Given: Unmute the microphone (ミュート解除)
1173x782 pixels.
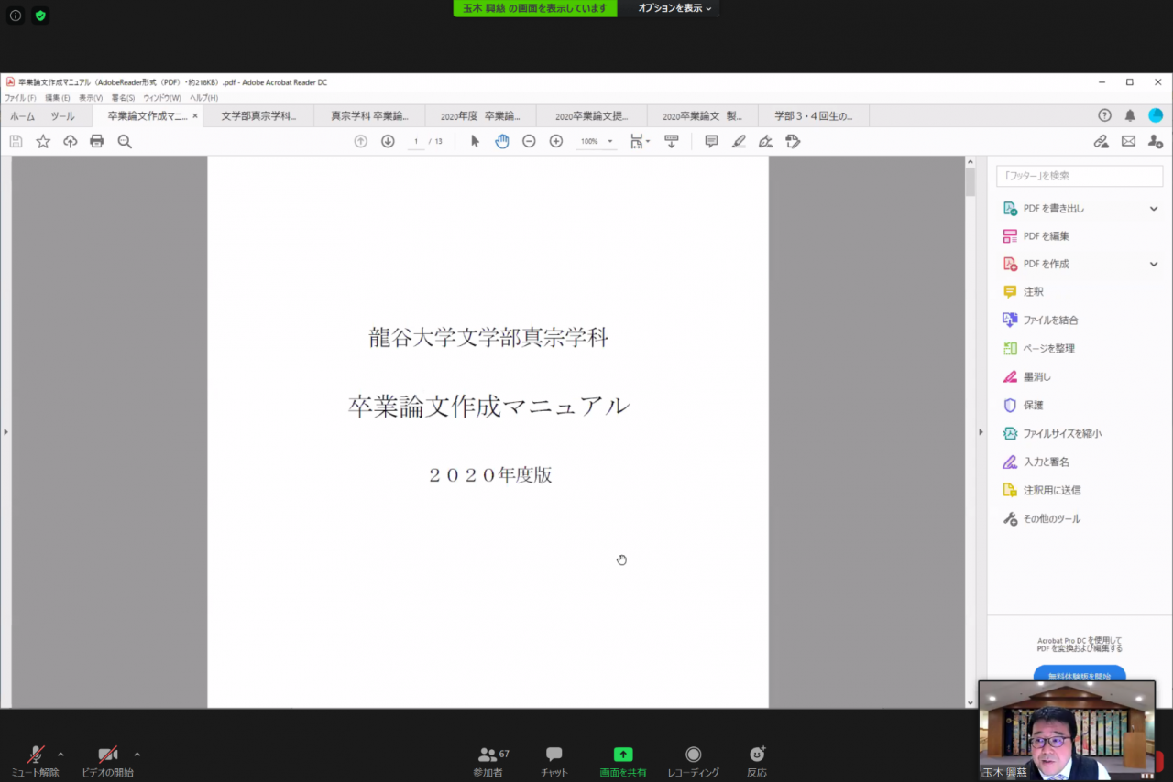Looking at the screenshot, I should click(36, 760).
